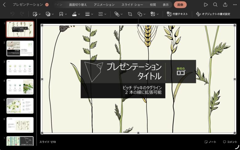240x150 pixels.
Task: Select slide 4 thumbnail
Action: coord(20,87)
